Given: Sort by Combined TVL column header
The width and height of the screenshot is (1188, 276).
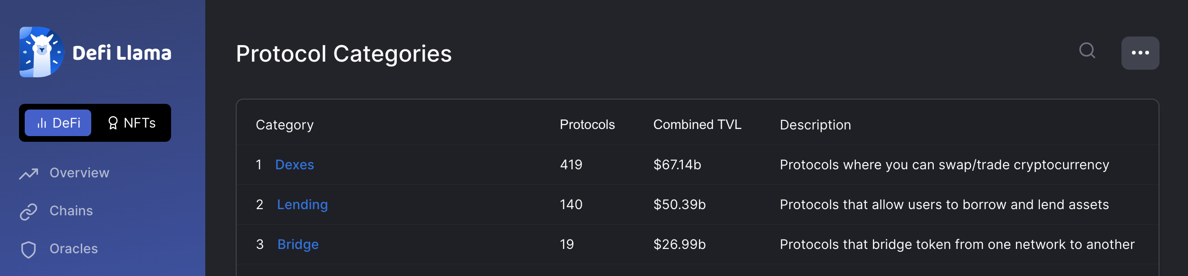Looking at the screenshot, I should 697,125.
